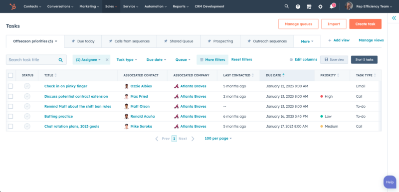Check the box for 'Check in on pinky finger'

[10, 86]
